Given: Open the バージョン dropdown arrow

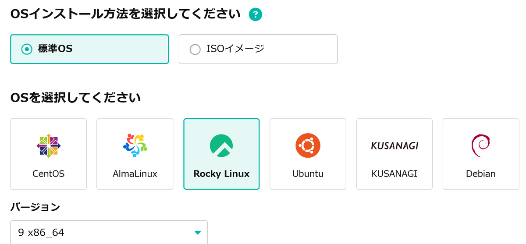Looking at the screenshot, I should click(x=198, y=233).
